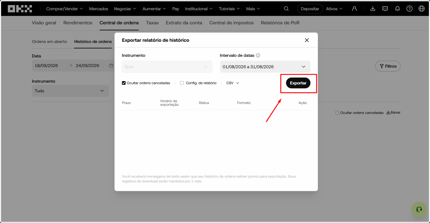Viewport: 430px width, 223px height.
Task: Open the help question mark icon
Action: 410,9
